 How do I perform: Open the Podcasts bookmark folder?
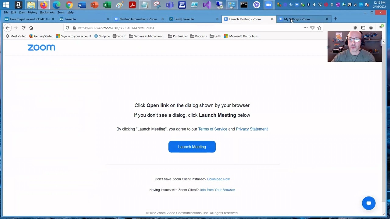[198, 36]
